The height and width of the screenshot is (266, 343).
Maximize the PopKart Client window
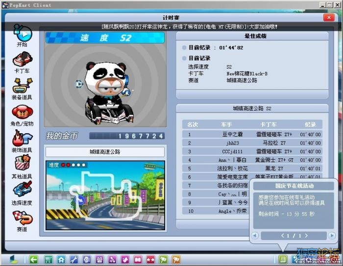[330, 5]
